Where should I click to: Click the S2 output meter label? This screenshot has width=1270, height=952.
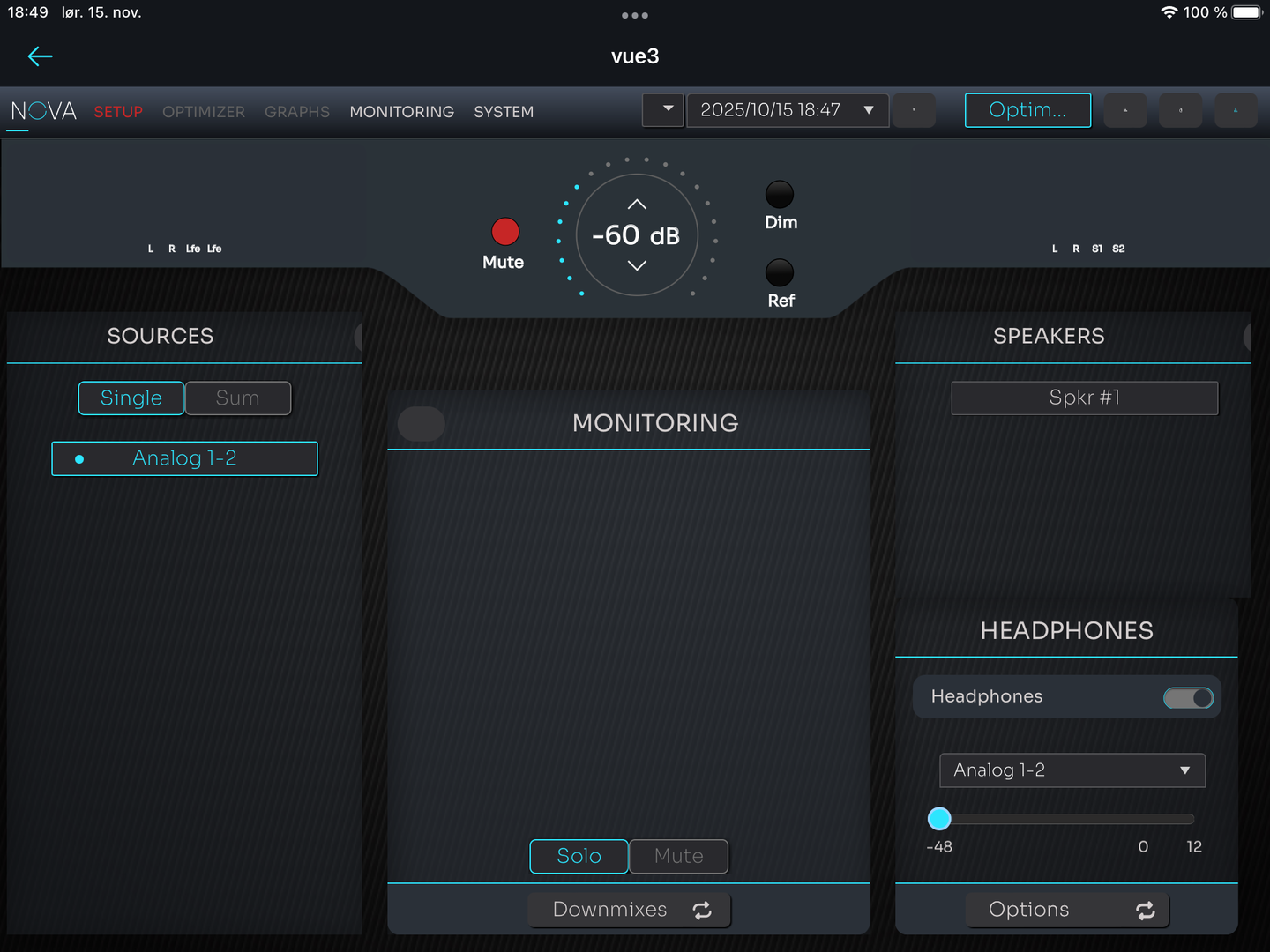tap(1118, 249)
